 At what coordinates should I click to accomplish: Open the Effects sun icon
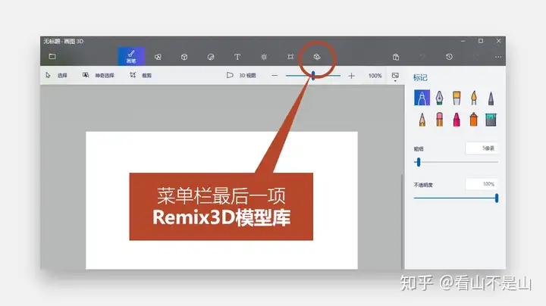[x=264, y=57]
